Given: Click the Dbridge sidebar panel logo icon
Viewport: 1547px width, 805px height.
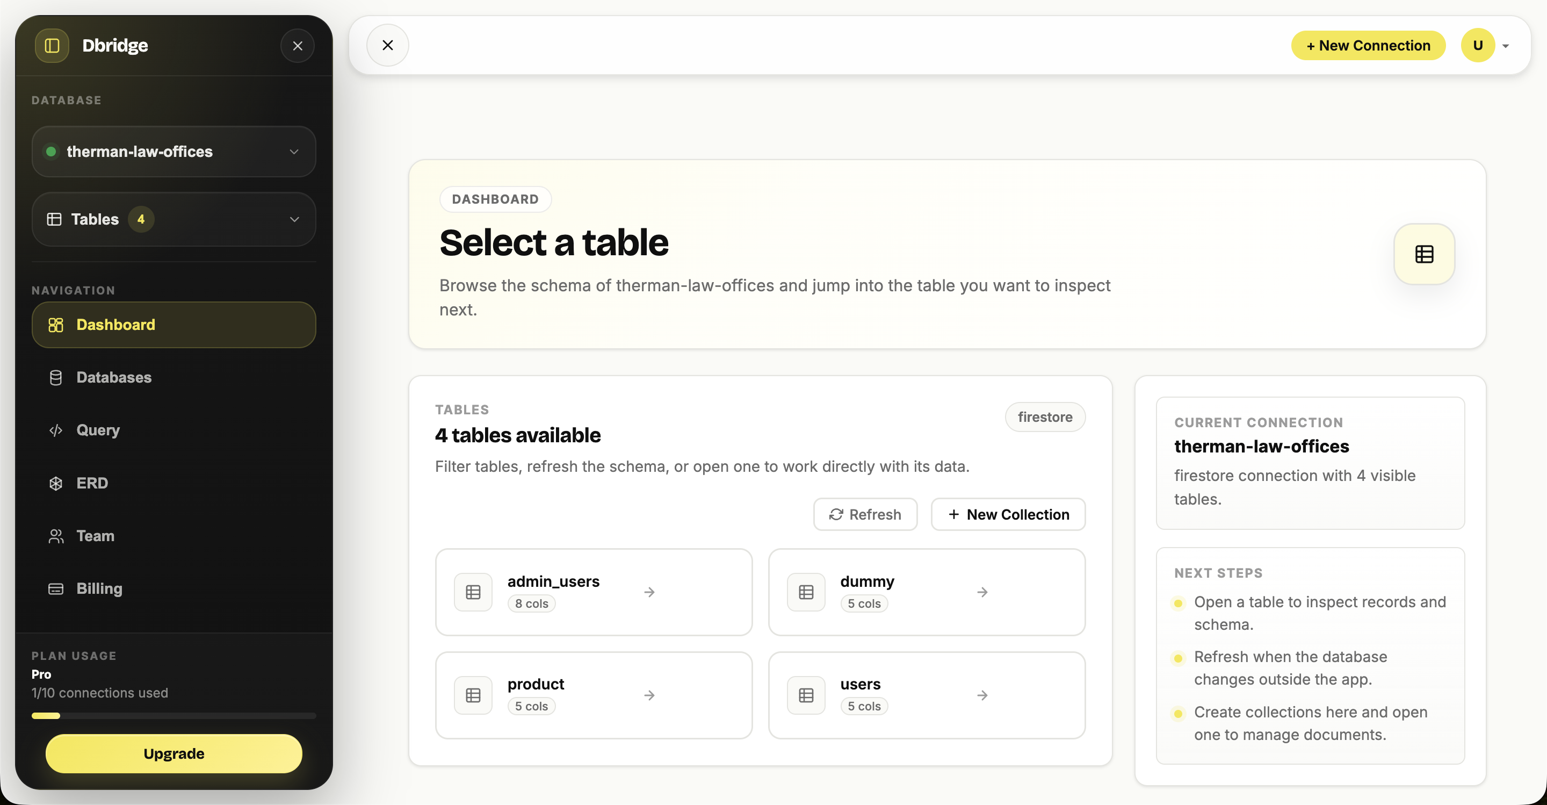Looking at the screenshot, I should coord(52,46).
